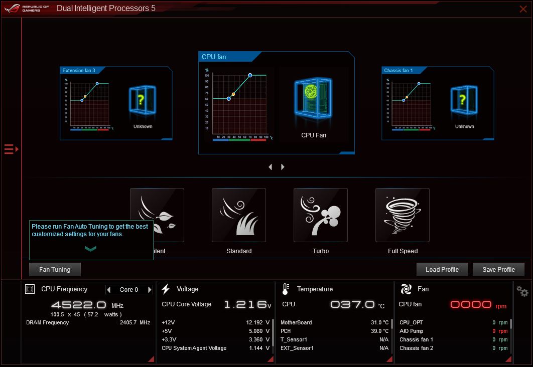Load an existing fan profile
This screenshot has width=533, height=367.
pos(442,269)
